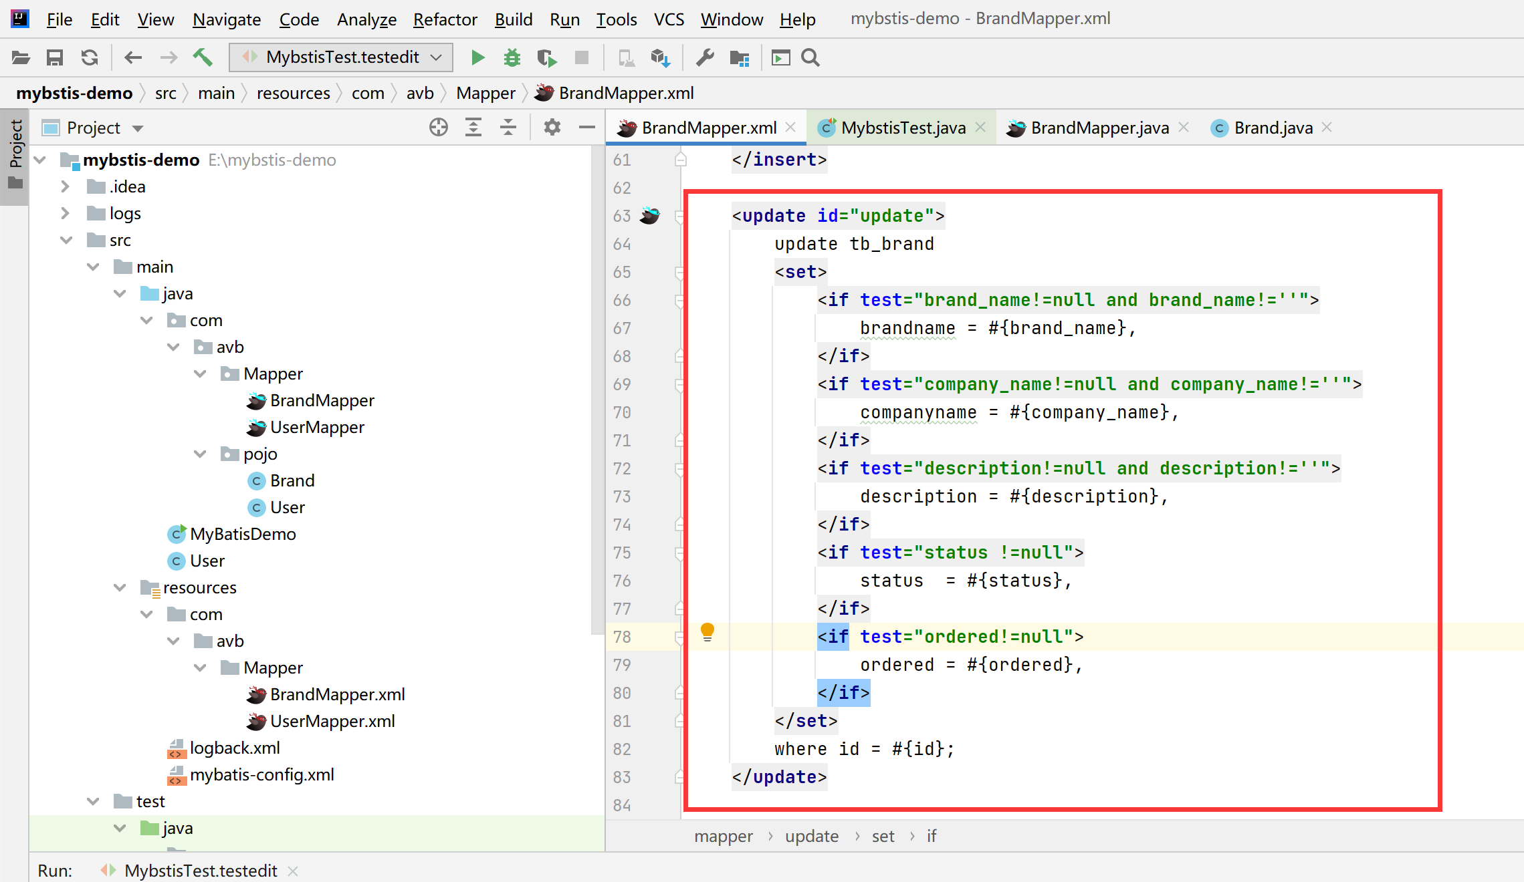Image resolution: width=1524 pixels, height=882 pixels.
Task: Click the lightbulb intention icon at line 78
Action: tap(707, 631)
